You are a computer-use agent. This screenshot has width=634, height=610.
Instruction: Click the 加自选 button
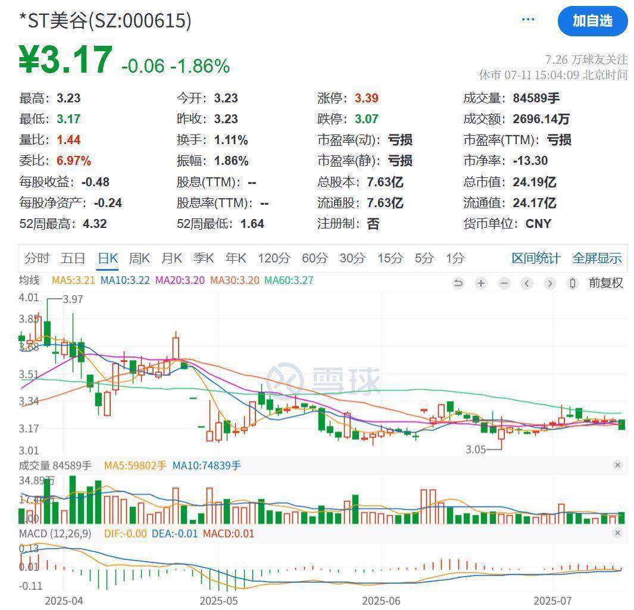pyautogui.click(x=592, y=21)
